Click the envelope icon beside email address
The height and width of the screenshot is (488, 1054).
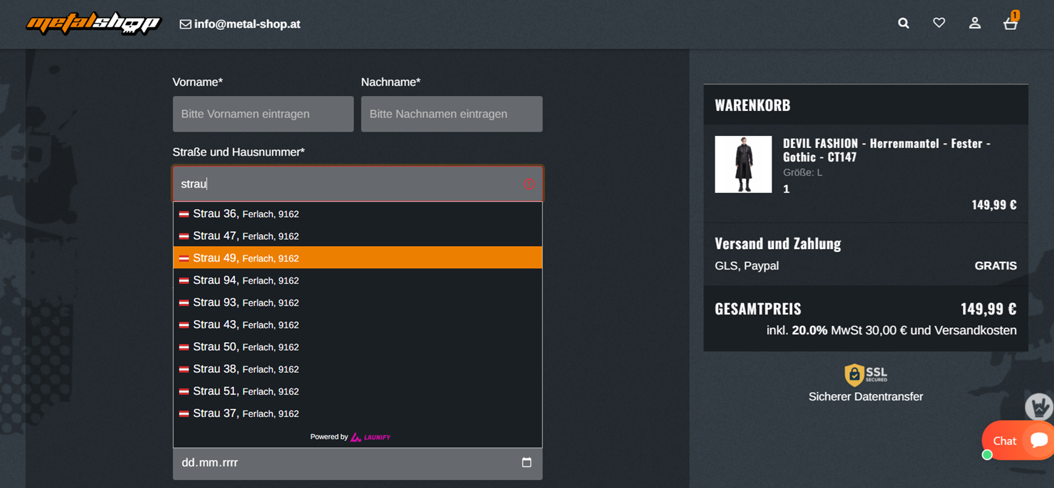185,24
